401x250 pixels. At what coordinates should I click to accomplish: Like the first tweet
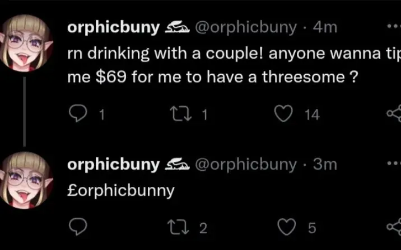(284, 114)
